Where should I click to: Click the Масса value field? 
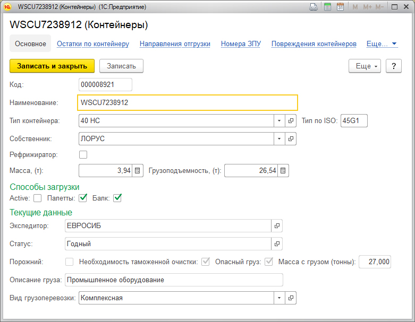tap(106, 171)
